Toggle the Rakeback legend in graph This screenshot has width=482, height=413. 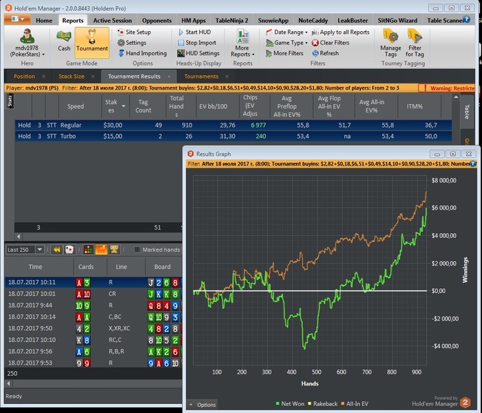323,404
